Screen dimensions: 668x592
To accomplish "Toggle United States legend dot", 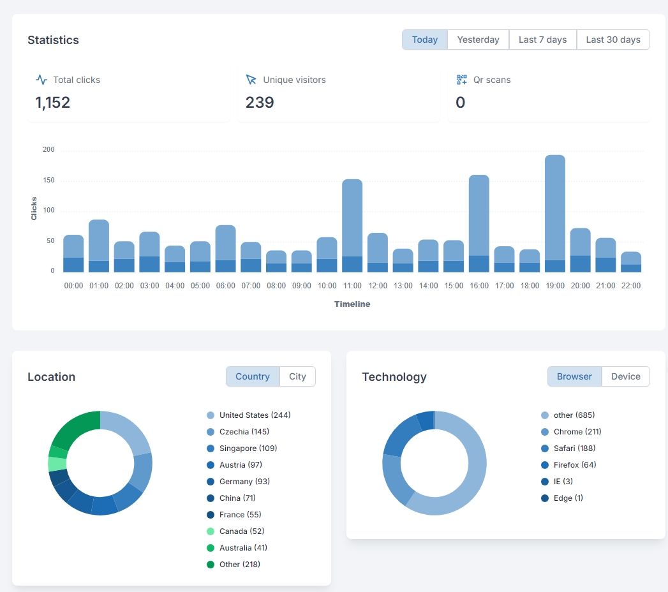I will 211,415.
